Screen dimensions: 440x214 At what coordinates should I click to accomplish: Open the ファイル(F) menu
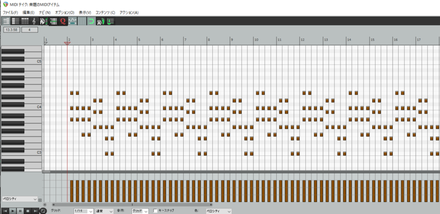(x=10, y=13)
